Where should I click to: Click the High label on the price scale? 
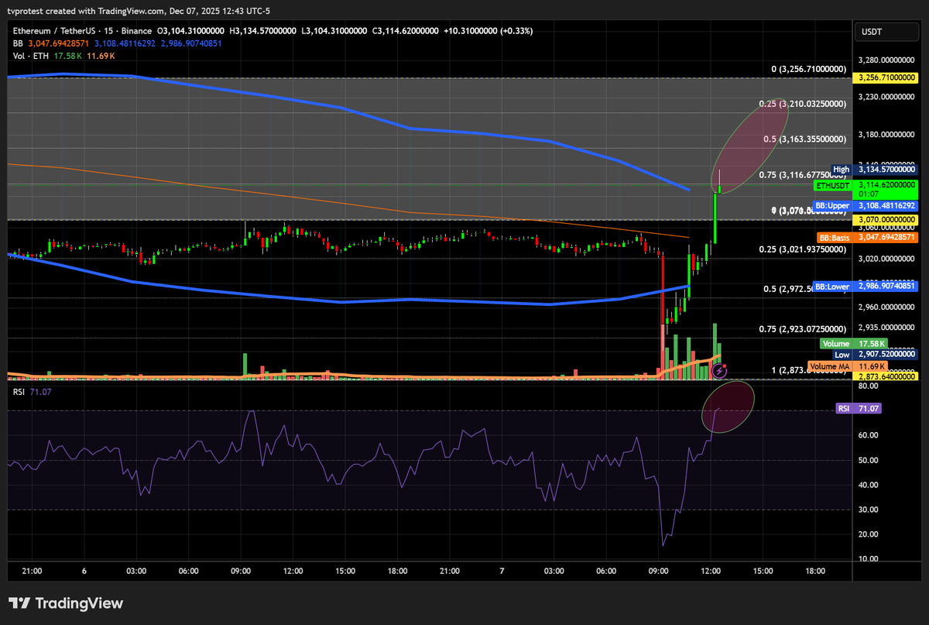click(x=842, y=169)
